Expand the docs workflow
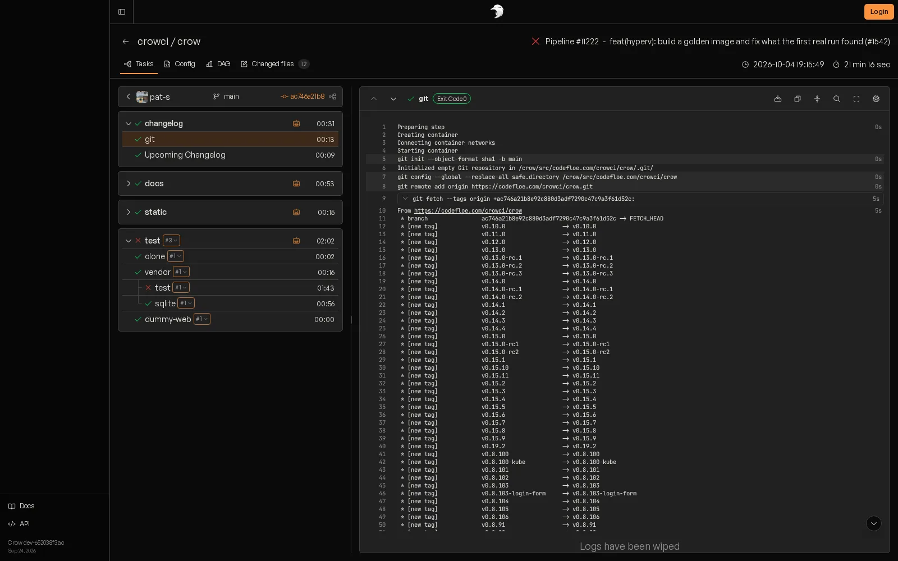Screen dimensions: 898x561 [x=129, y=183]
